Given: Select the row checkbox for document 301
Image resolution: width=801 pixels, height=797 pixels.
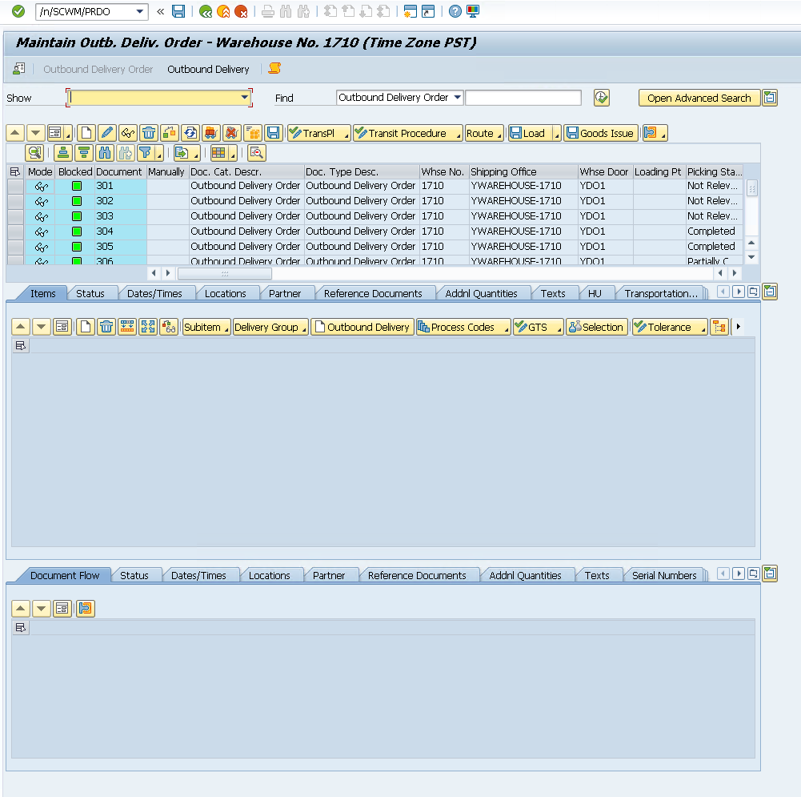Looking at the screenshot, I should [15, 186].
